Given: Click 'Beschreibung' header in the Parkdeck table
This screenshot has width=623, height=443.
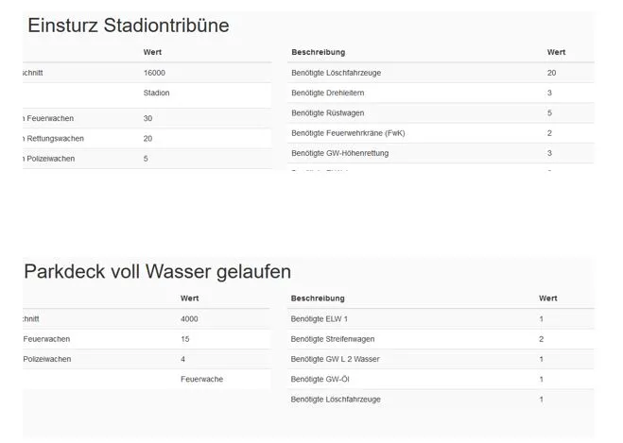Looking at the screenshot, I should click(318, 298).
